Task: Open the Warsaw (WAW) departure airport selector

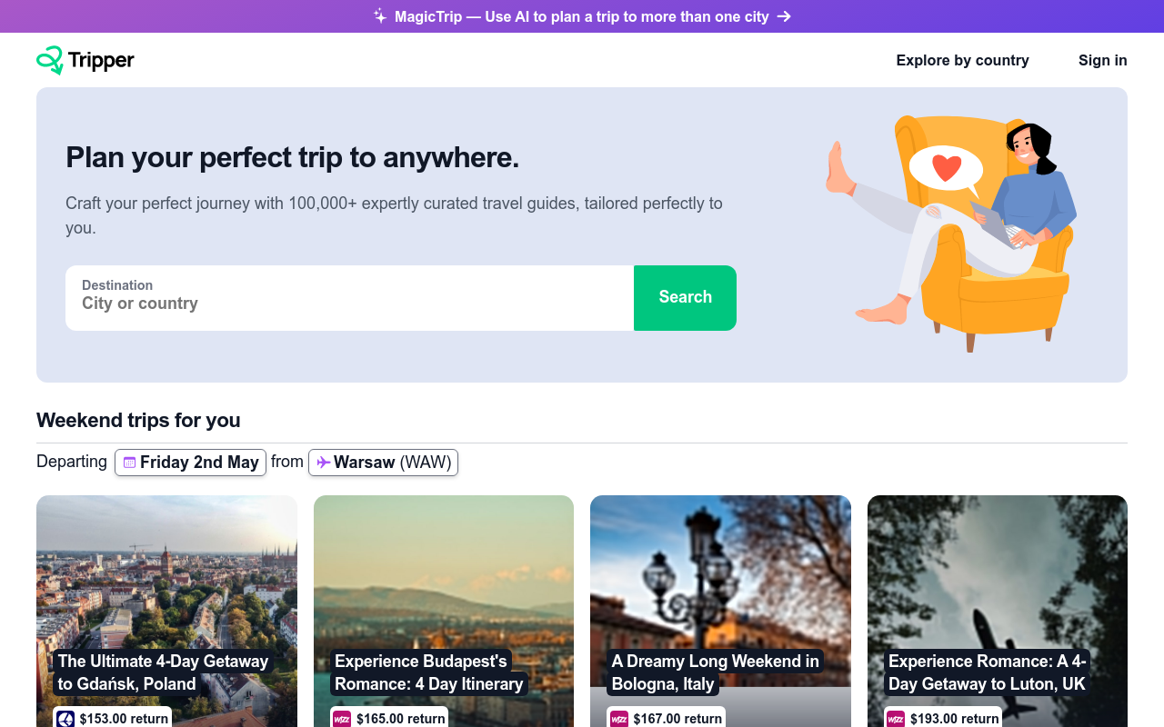Action: [383, 463]
